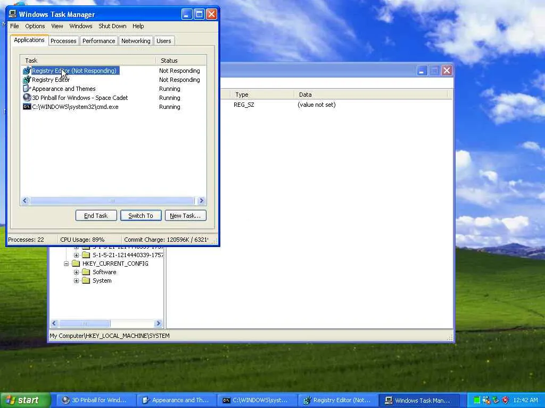Open the Help menu
Screen dimensions: 545x408
coord(138,26)
